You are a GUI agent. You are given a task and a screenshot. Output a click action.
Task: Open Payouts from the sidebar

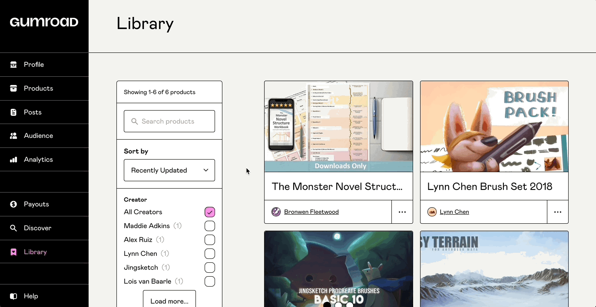[x=44, y=204]
